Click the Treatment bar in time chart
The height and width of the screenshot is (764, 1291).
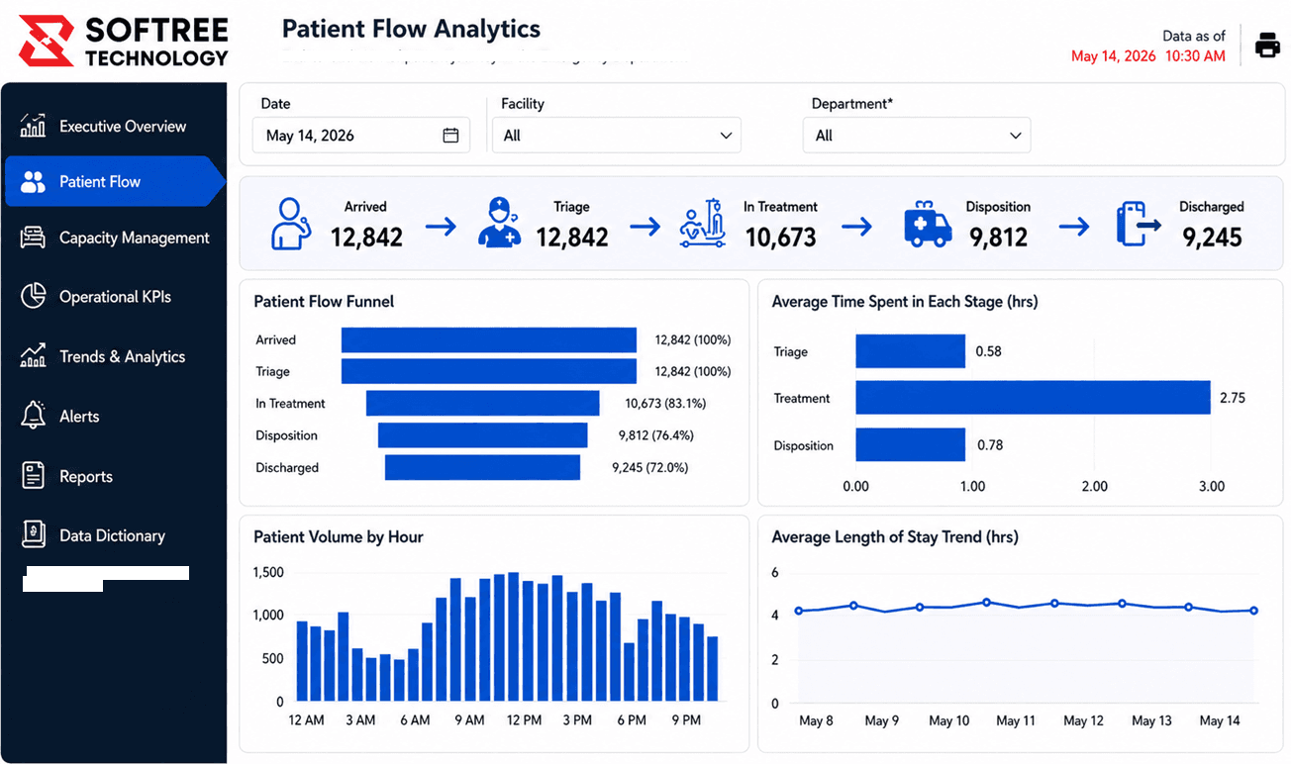[1034, 398]
